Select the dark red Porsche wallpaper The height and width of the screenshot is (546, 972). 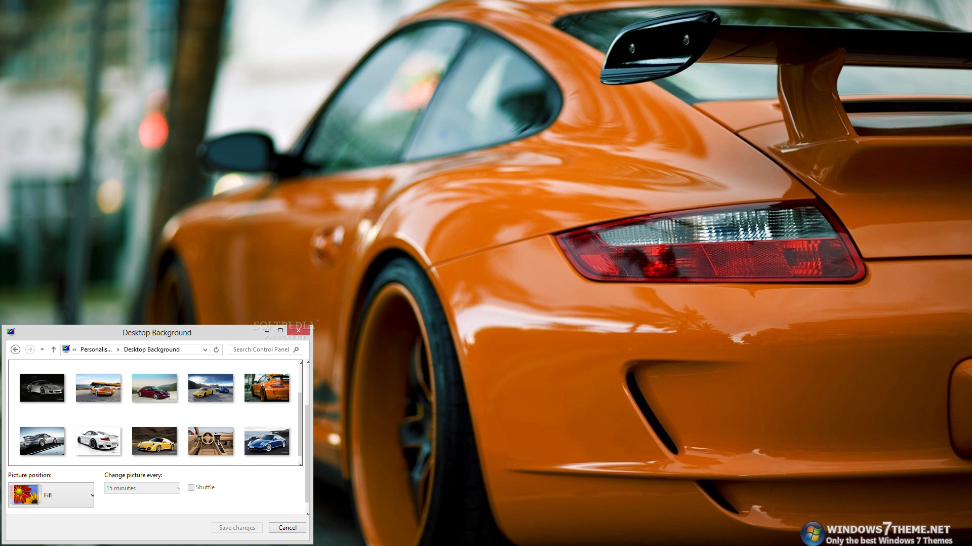coord(154,387)
